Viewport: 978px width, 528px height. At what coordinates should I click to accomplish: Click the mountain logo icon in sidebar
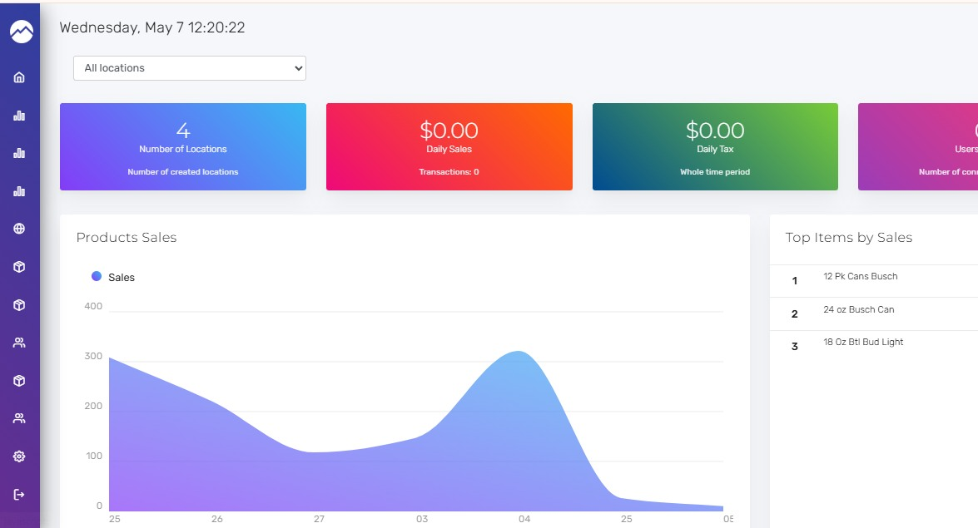click(21, 31)
